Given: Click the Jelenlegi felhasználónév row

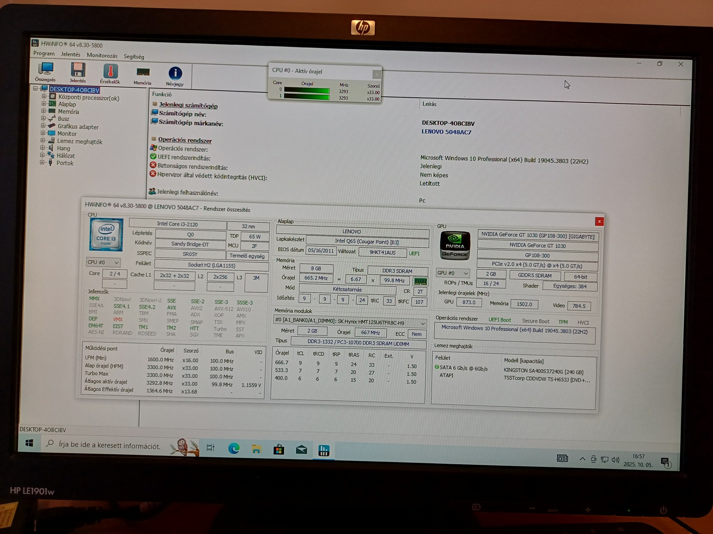Looking at the screenshot, I should (183, 192).
